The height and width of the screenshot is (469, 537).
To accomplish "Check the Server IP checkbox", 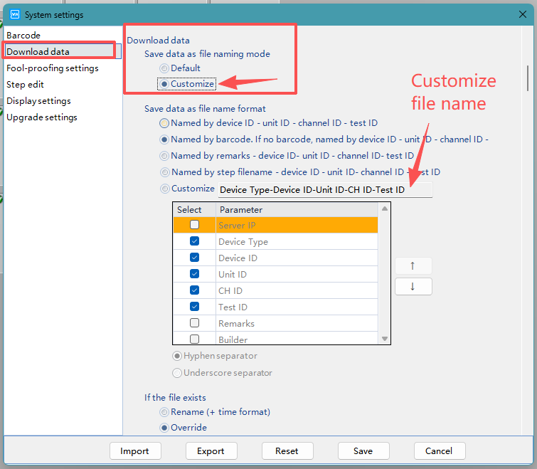I will (194, 225).
